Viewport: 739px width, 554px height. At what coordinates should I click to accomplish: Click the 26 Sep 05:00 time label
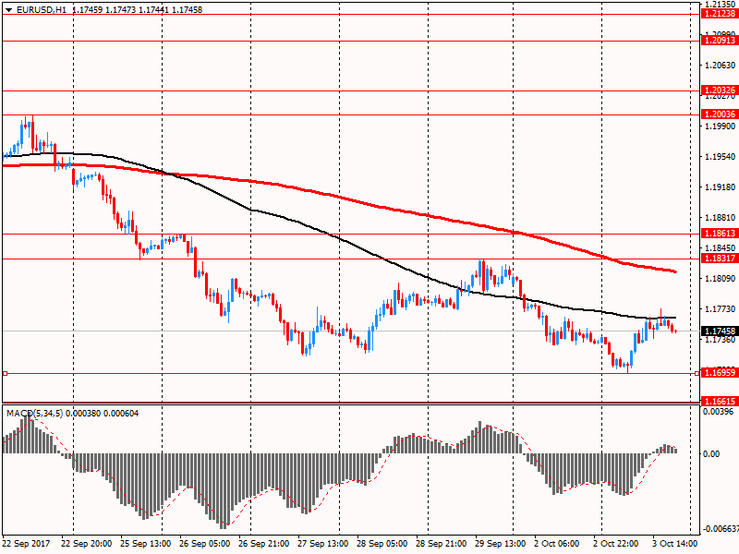point(204,544)
